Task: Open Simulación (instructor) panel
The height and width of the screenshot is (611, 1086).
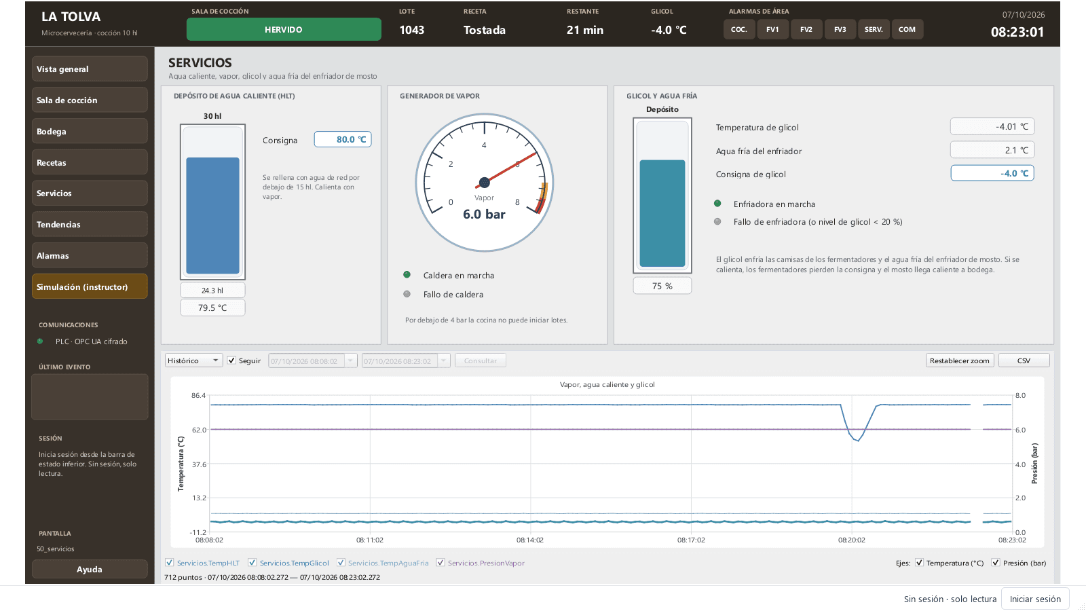Action: point(90,286)
